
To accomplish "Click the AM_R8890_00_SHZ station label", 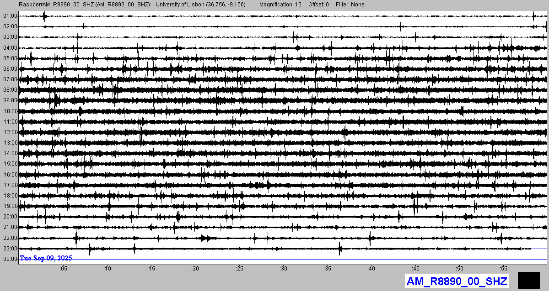I will coord(456,281).
